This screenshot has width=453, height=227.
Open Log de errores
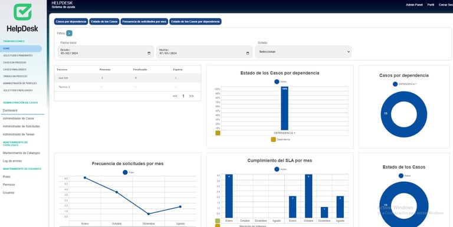[12, 161]
